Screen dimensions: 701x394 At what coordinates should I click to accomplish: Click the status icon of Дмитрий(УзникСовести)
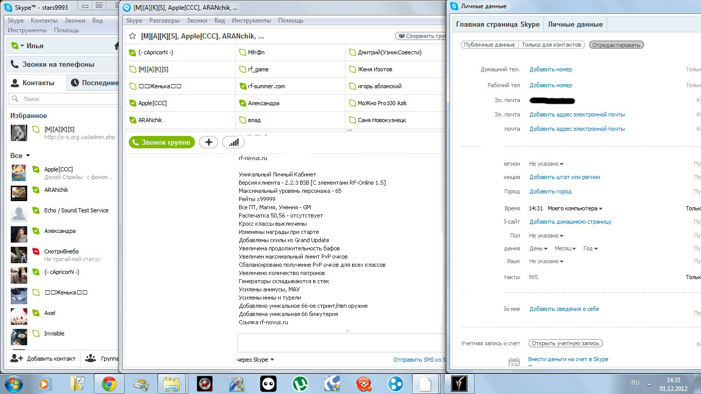pos(353,52)
